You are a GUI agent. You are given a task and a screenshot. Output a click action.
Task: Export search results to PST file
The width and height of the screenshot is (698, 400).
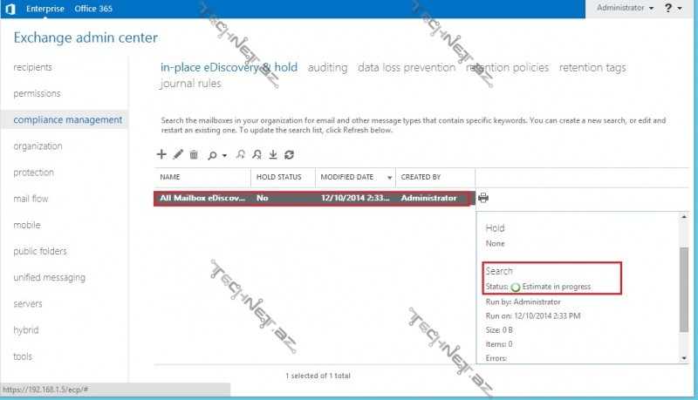(273, 154)
